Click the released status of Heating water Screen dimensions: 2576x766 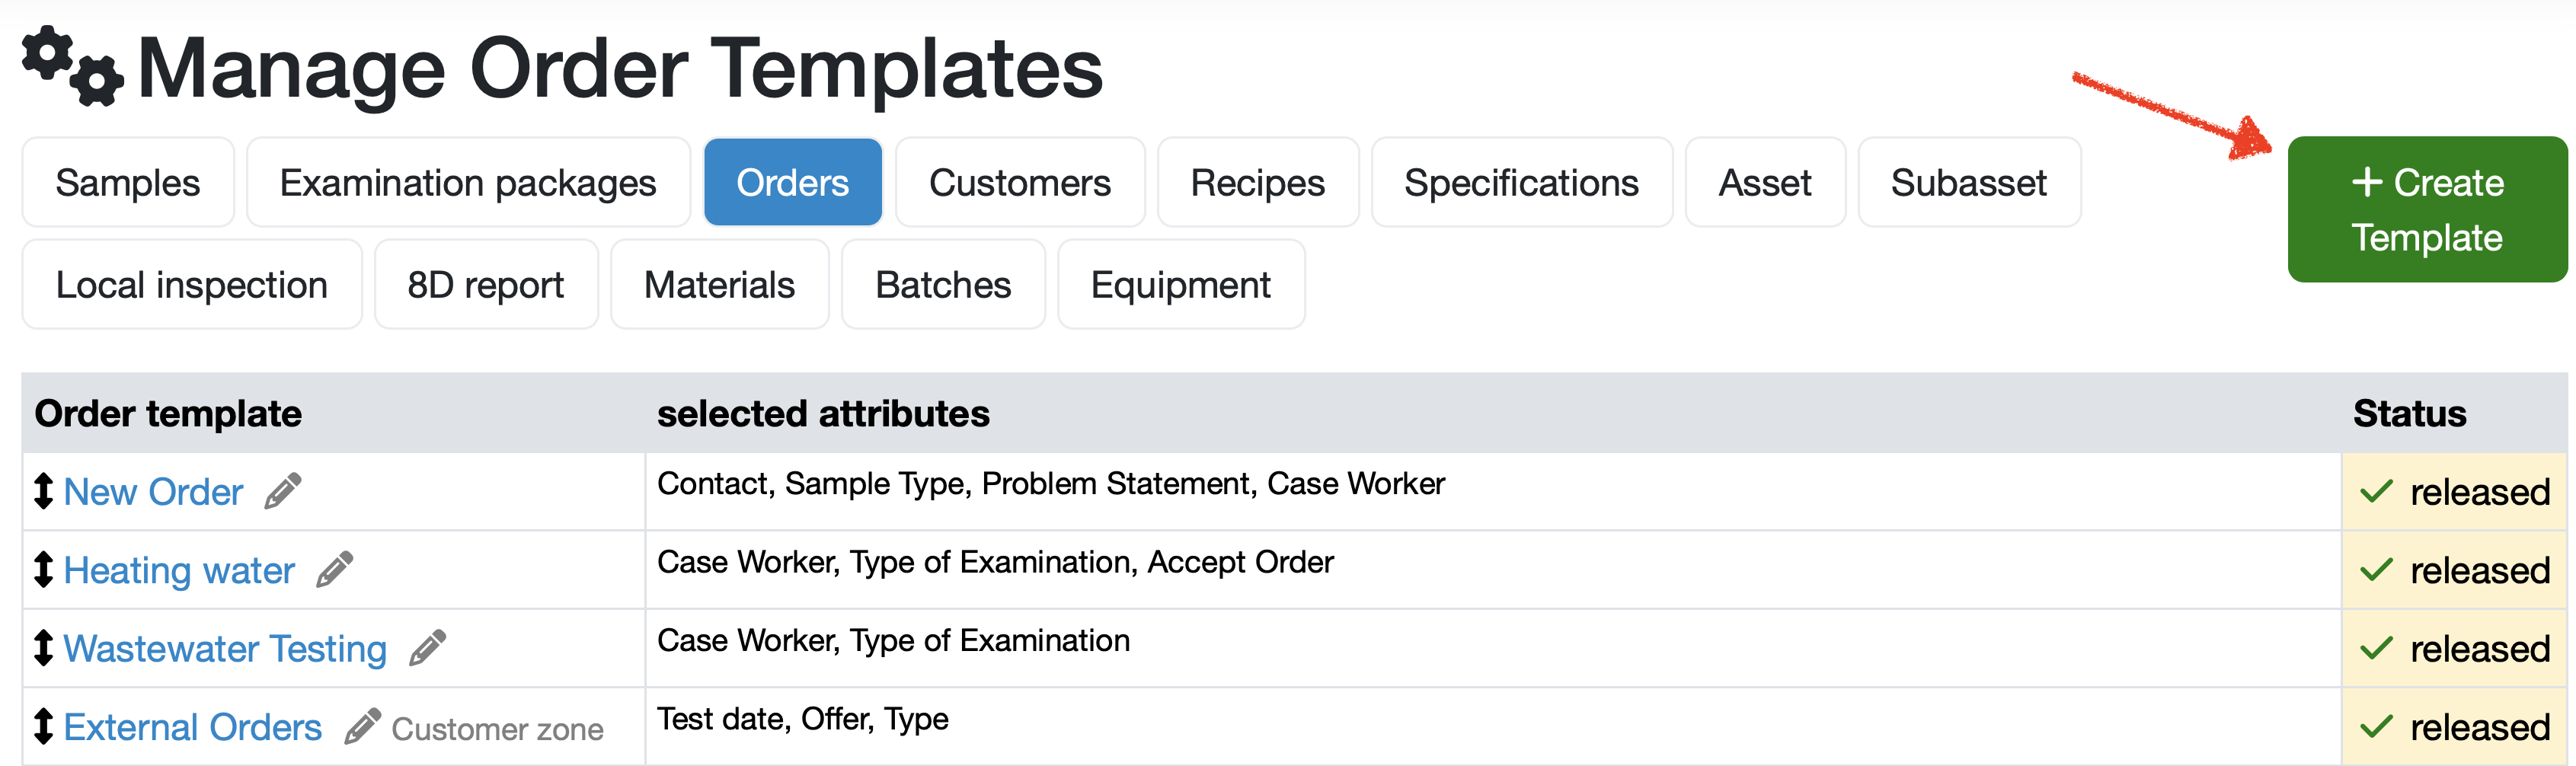pyautogui.click(x=2455, y=570)
